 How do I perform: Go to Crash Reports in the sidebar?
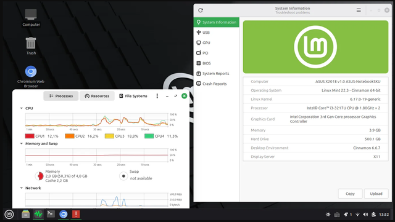[217, 84]
